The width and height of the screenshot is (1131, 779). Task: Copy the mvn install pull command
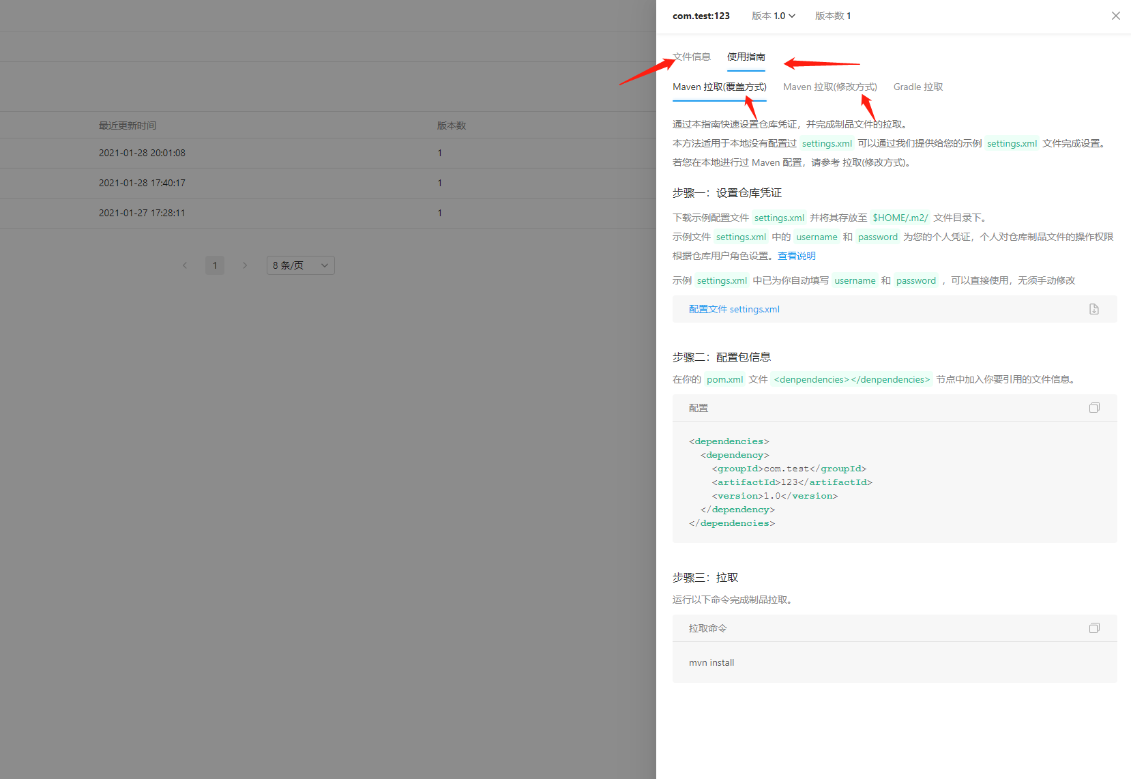click(x=1094, y=628)
